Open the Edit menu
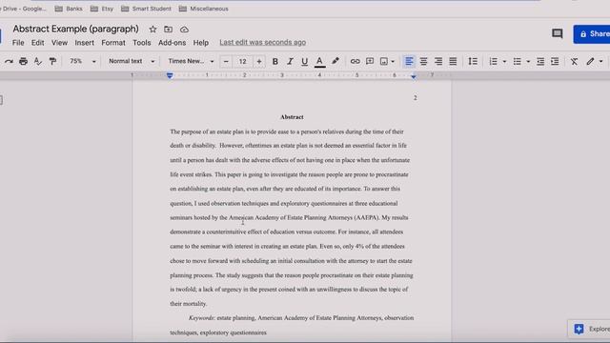 click(x=38, y=43)
